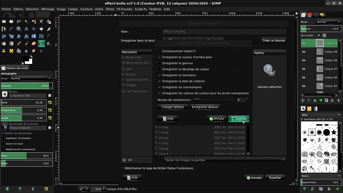Screen dimensions: 343x193
Task: Click Charger défauts button
Action: coord(173,107)
